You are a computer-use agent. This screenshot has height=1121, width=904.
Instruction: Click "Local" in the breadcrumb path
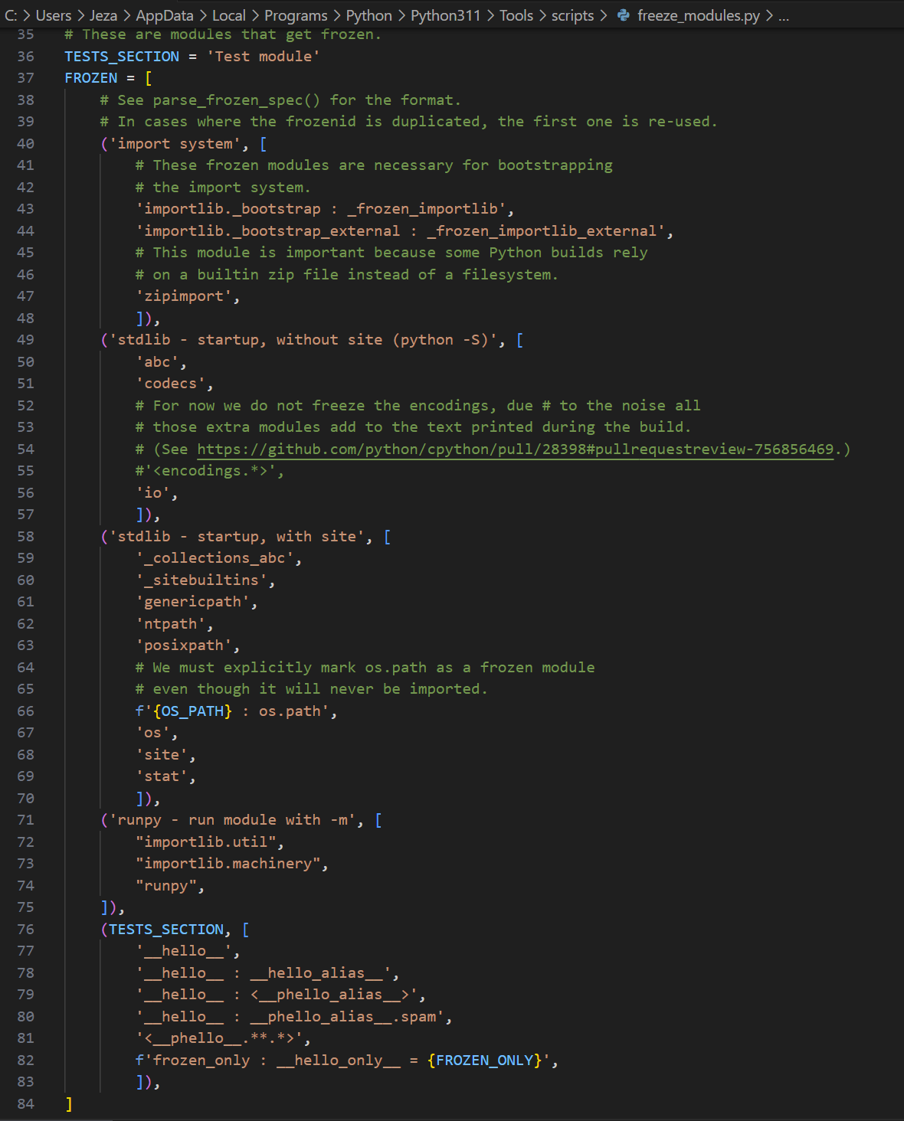click(x=229, y=15)
